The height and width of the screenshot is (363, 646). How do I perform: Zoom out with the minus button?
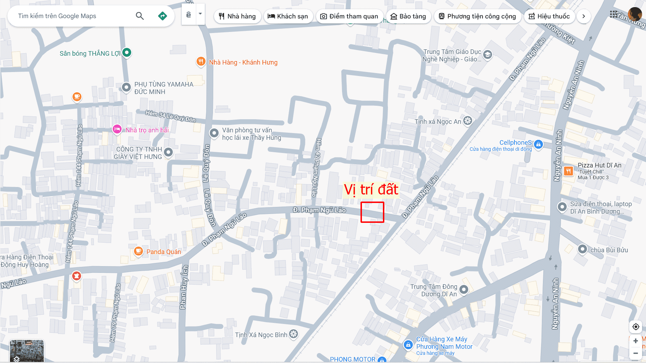635,353
